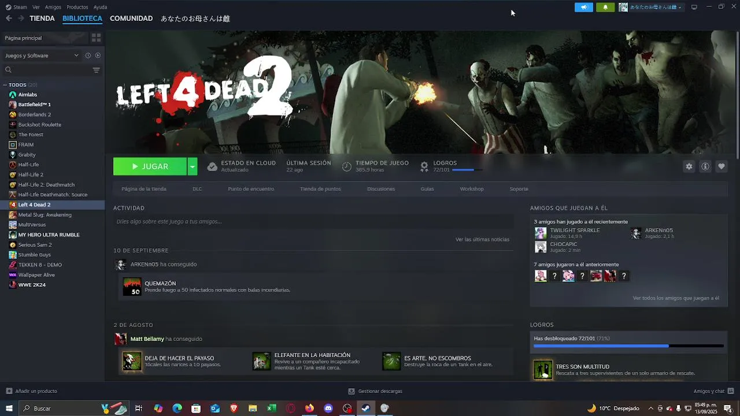Image resolution: width=740 pixels, height=416 pixels.
Task: Go forward with the right arrow
Action: click(x=21, y=18)
